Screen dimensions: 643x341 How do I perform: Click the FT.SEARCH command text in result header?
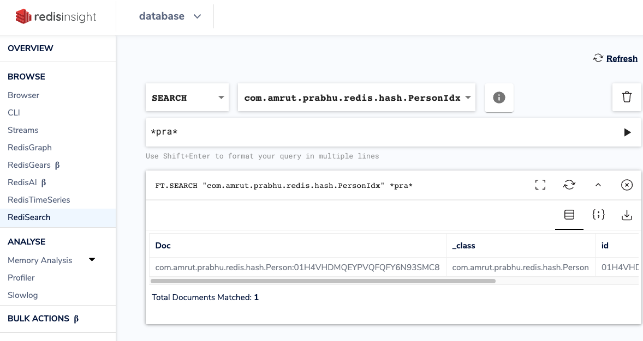[284, 185]
